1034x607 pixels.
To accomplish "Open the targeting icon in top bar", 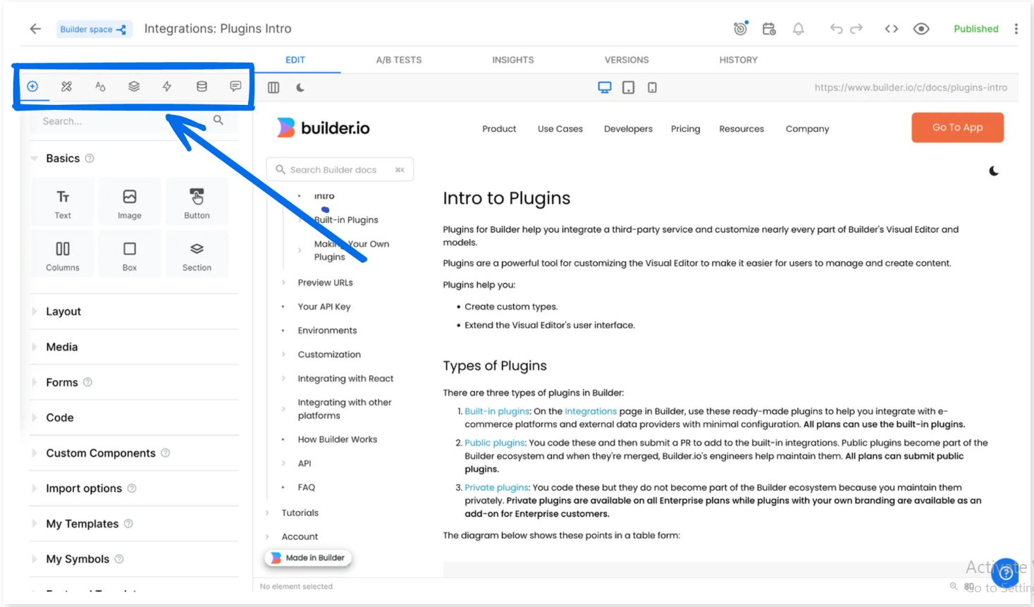I will tap(740, 28).
